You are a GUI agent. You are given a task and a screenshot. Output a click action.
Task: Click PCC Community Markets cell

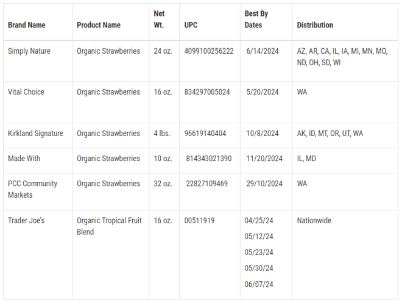pyautogui.click(x=32, y=189)
